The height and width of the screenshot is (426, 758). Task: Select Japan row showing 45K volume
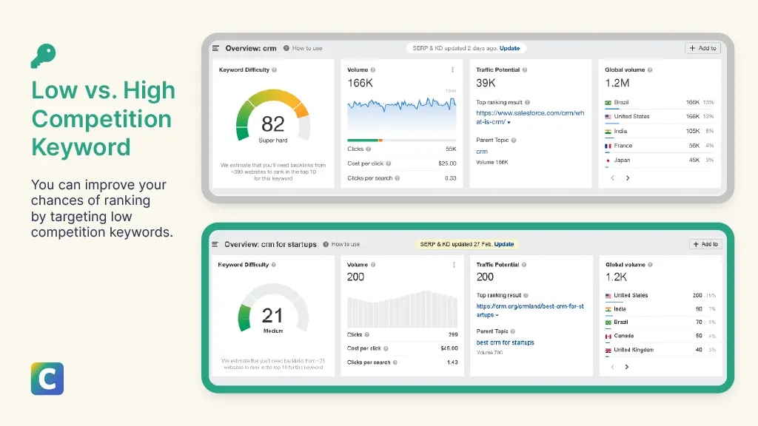(660, 160)
